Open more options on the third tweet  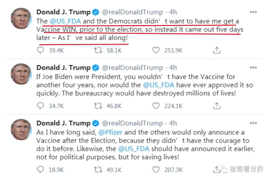253,123
